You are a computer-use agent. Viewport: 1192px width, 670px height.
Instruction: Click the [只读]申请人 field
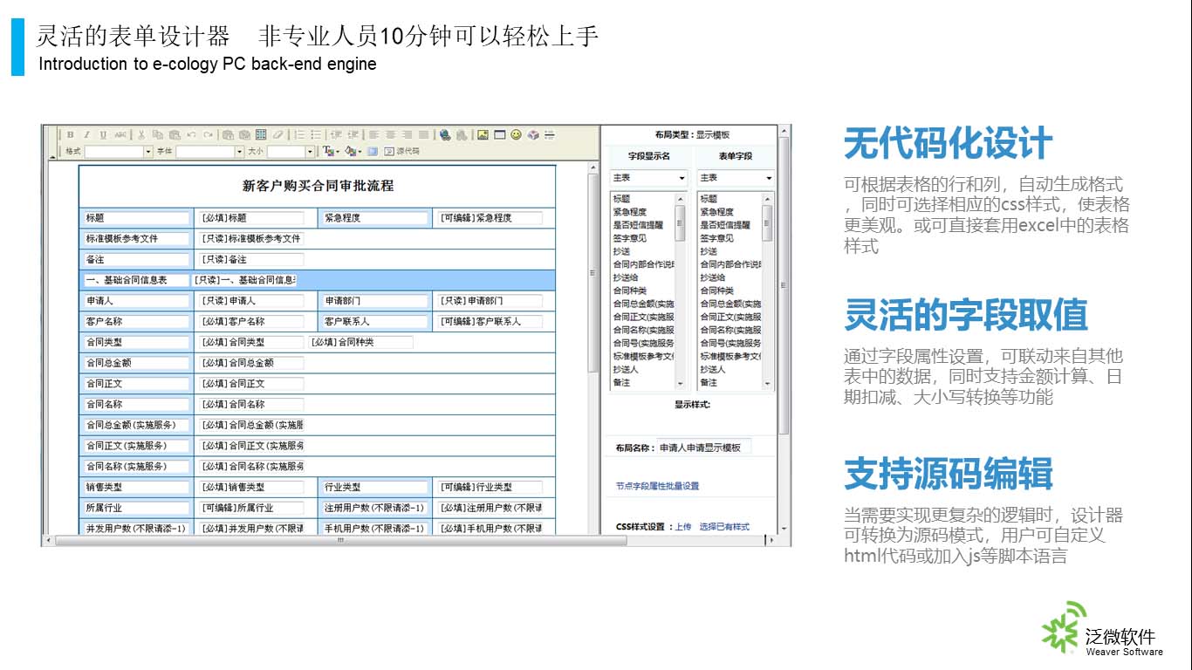pyautogui.click(x=250, y=301)
